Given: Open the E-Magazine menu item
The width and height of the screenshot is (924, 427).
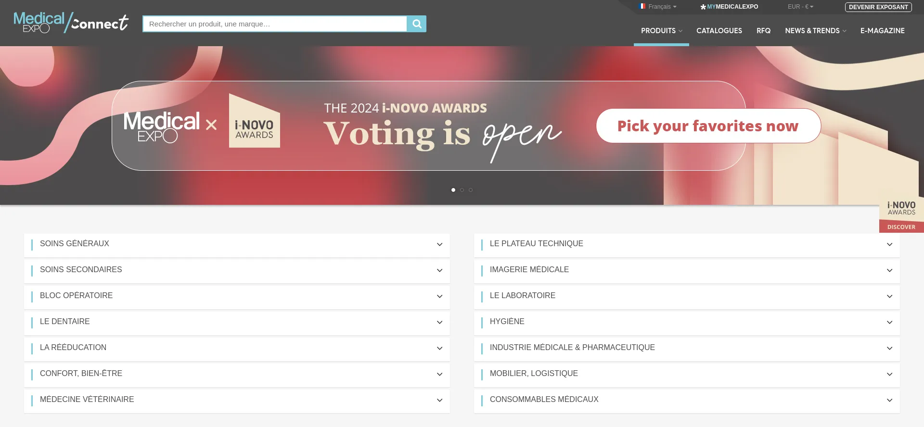Looking at the screenshot, I should tap(882, 31).
